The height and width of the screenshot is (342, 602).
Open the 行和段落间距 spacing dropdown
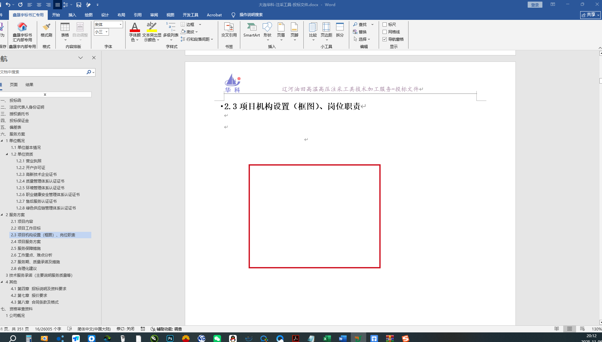pyautogui.click(x=197, y=39)
